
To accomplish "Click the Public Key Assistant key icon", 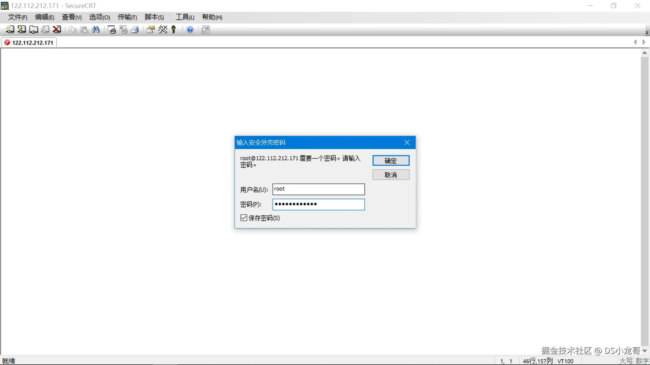I will coord(174,30).
